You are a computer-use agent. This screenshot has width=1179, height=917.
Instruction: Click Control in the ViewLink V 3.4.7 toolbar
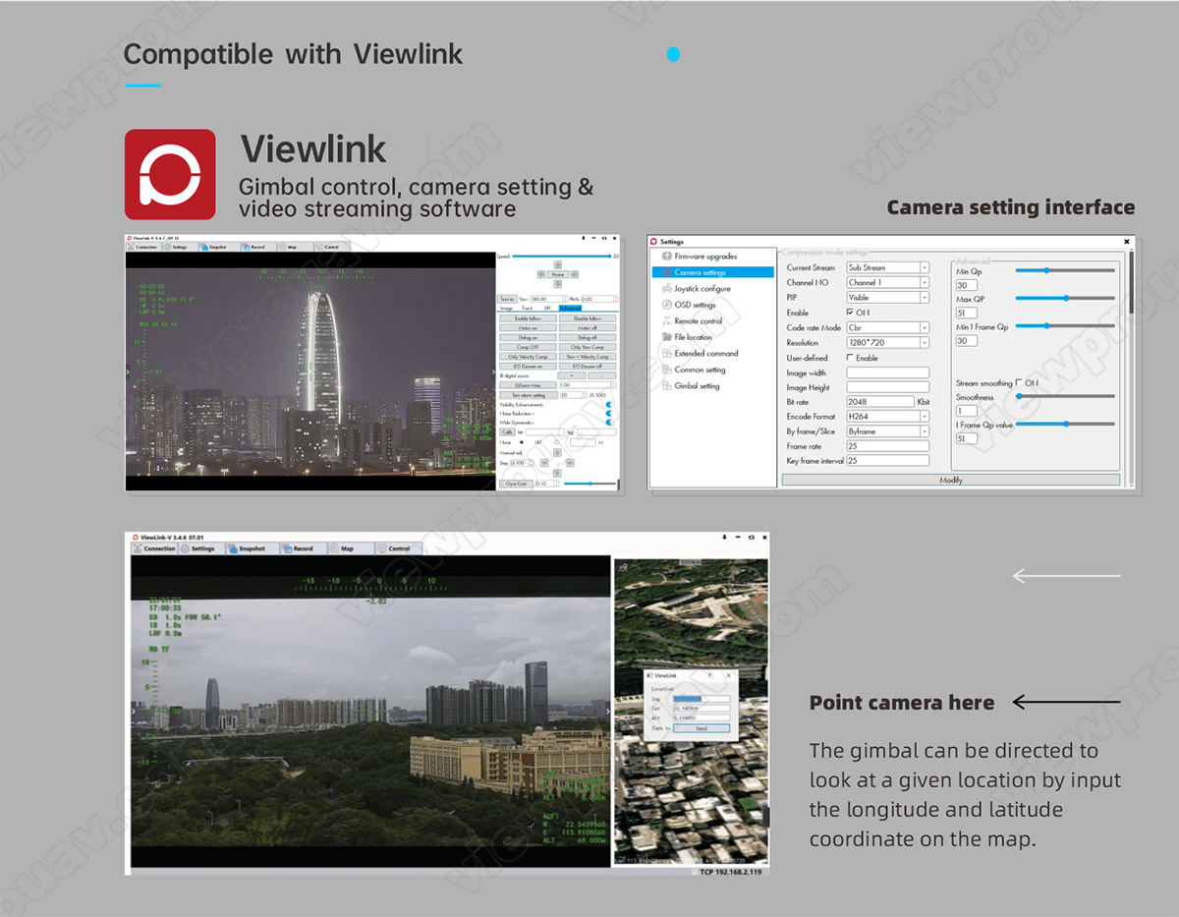click(x=331, y=247)
